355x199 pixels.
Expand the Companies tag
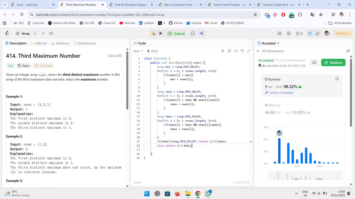point(43,66)
